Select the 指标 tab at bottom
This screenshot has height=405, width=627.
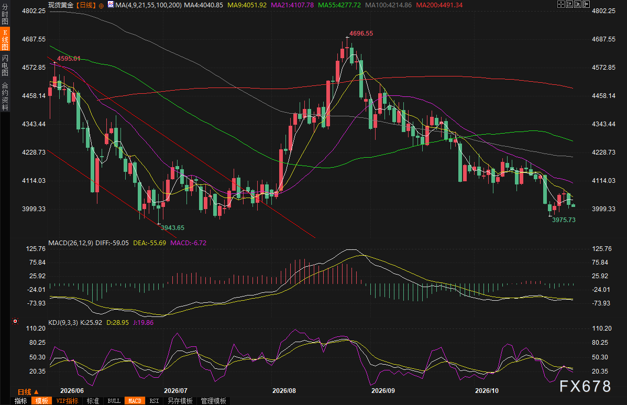(21, 401)
